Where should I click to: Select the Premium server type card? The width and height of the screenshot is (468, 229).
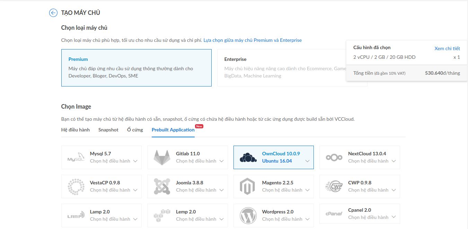(x=136, y=67)
